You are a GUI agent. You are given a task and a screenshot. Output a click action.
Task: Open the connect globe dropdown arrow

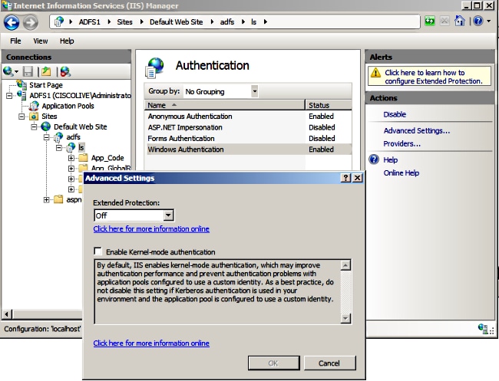pyautogui.click(x=16, y=72)
